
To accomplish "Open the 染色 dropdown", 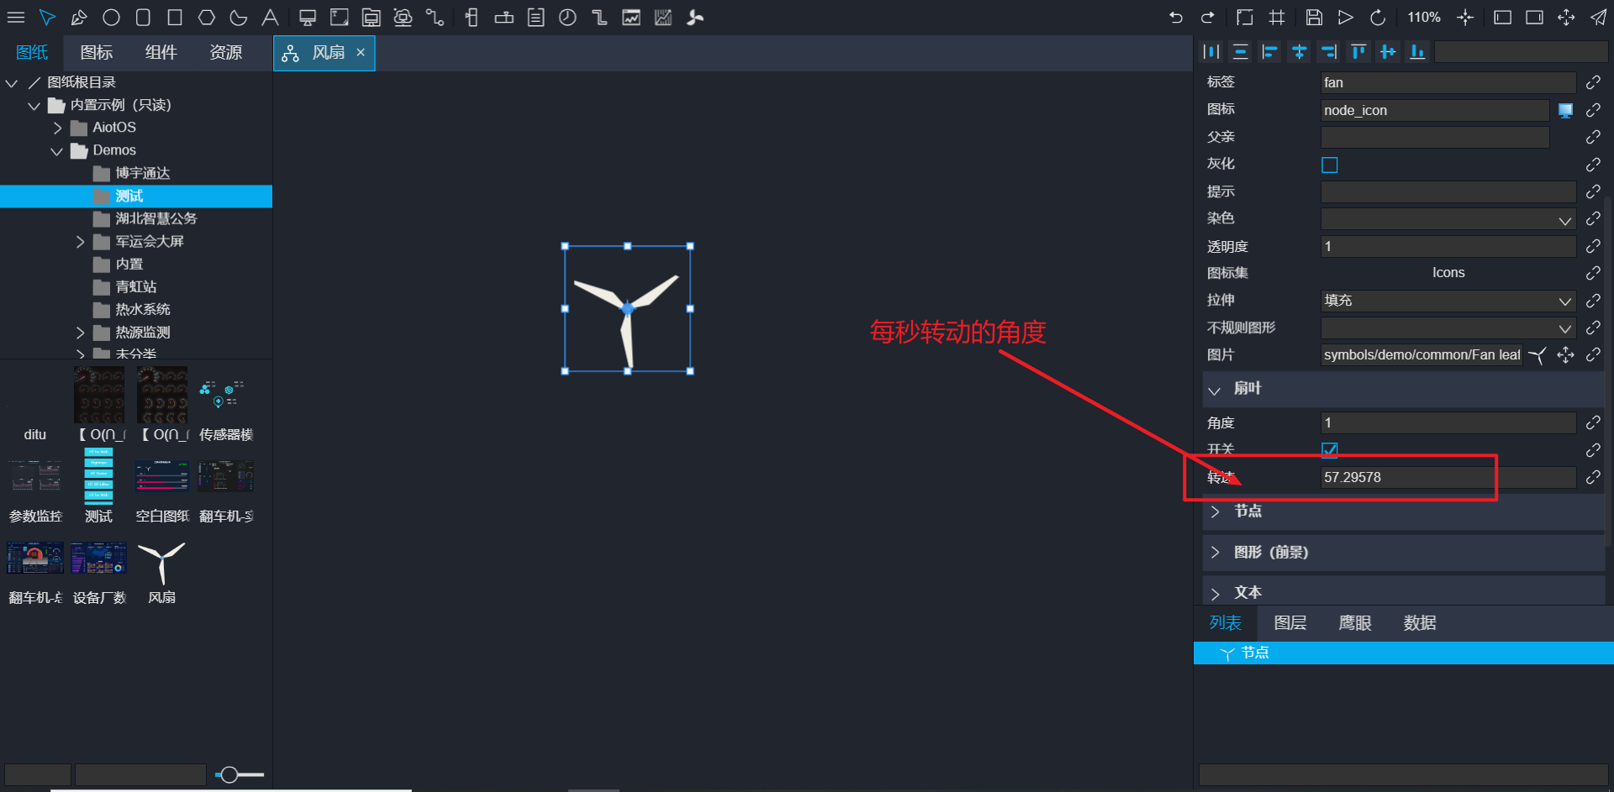I will click(1448, 220).
